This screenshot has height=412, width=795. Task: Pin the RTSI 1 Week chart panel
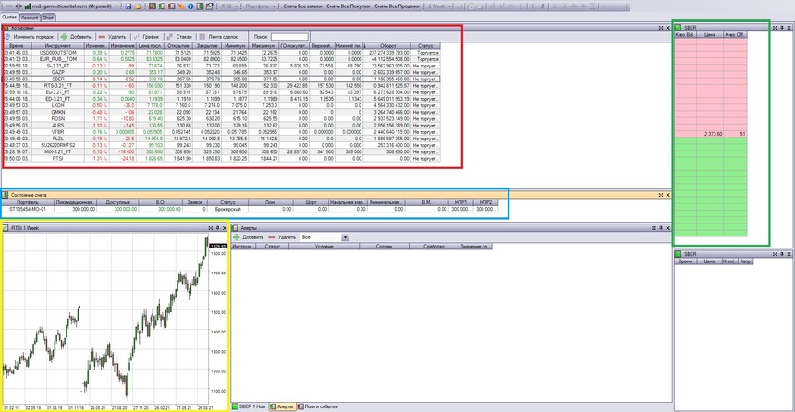(218, 228)
